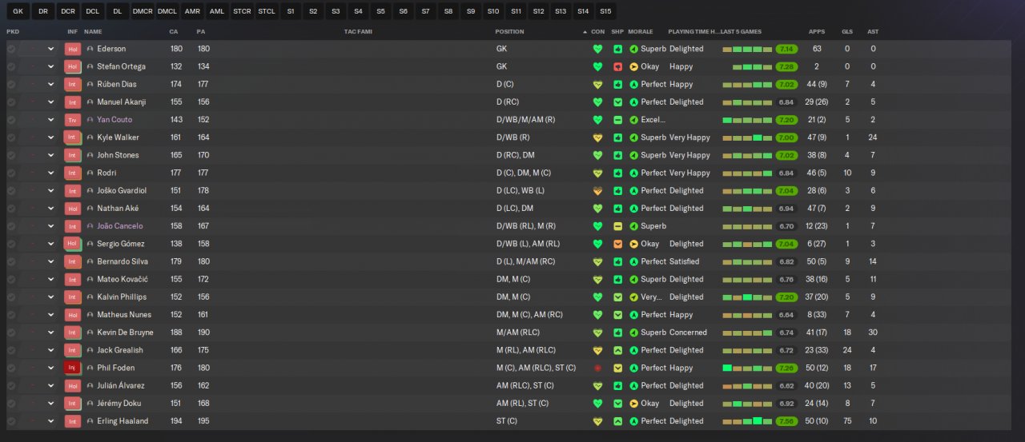Click Jérémy Doku's Okay morale icon
The image size is (1025, 442).
coord(634,404)
